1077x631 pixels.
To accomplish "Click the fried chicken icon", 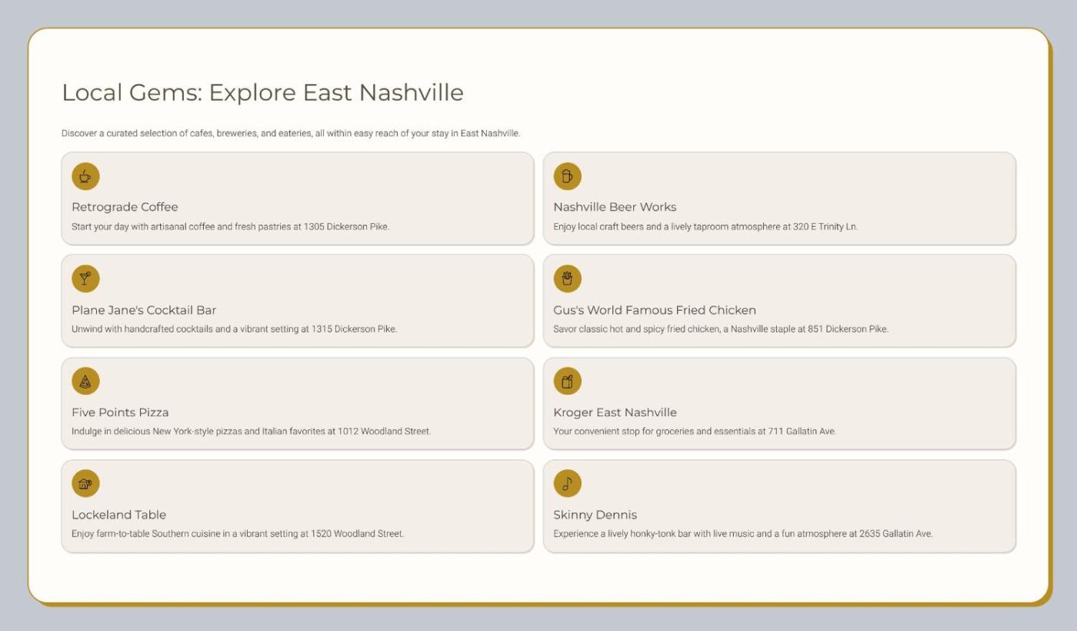I will point(567,279).
